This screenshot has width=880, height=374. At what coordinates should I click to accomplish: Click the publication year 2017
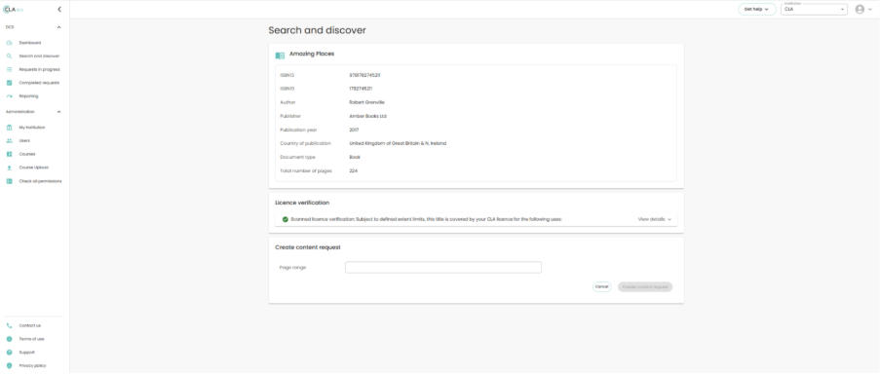(354, 130)
